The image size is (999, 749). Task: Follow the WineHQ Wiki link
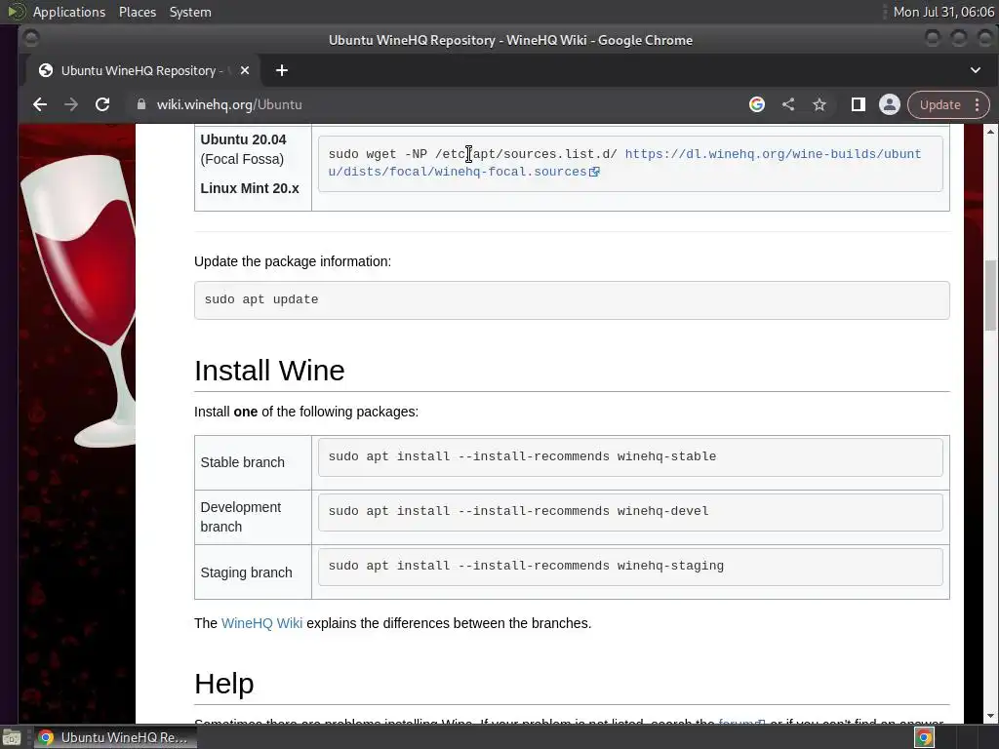click(261, 623)
